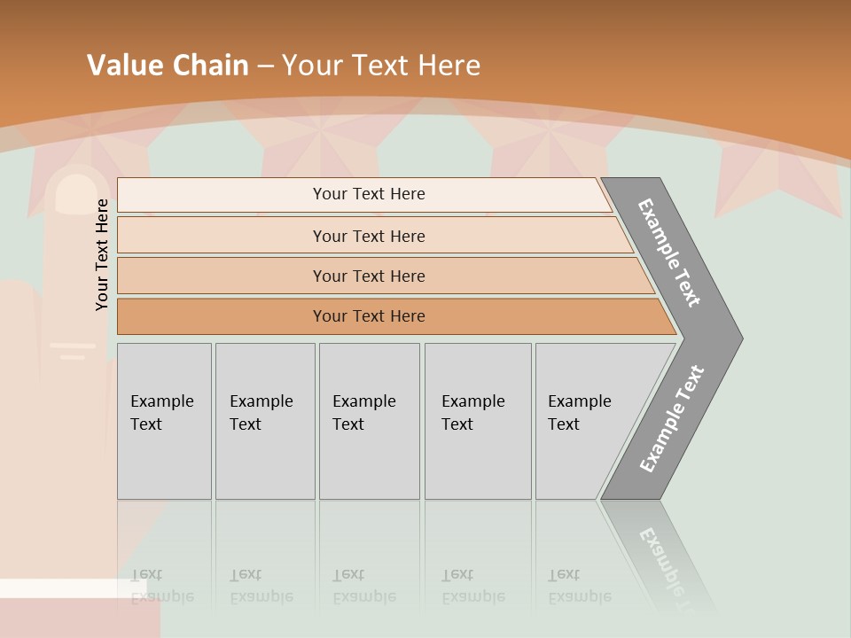Click the third "Your Text Here" bar from top

368,276
